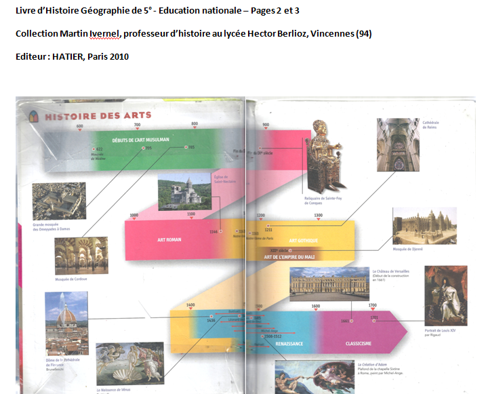
Task: Click the 1211 date point
Action: tap(268, 226)
